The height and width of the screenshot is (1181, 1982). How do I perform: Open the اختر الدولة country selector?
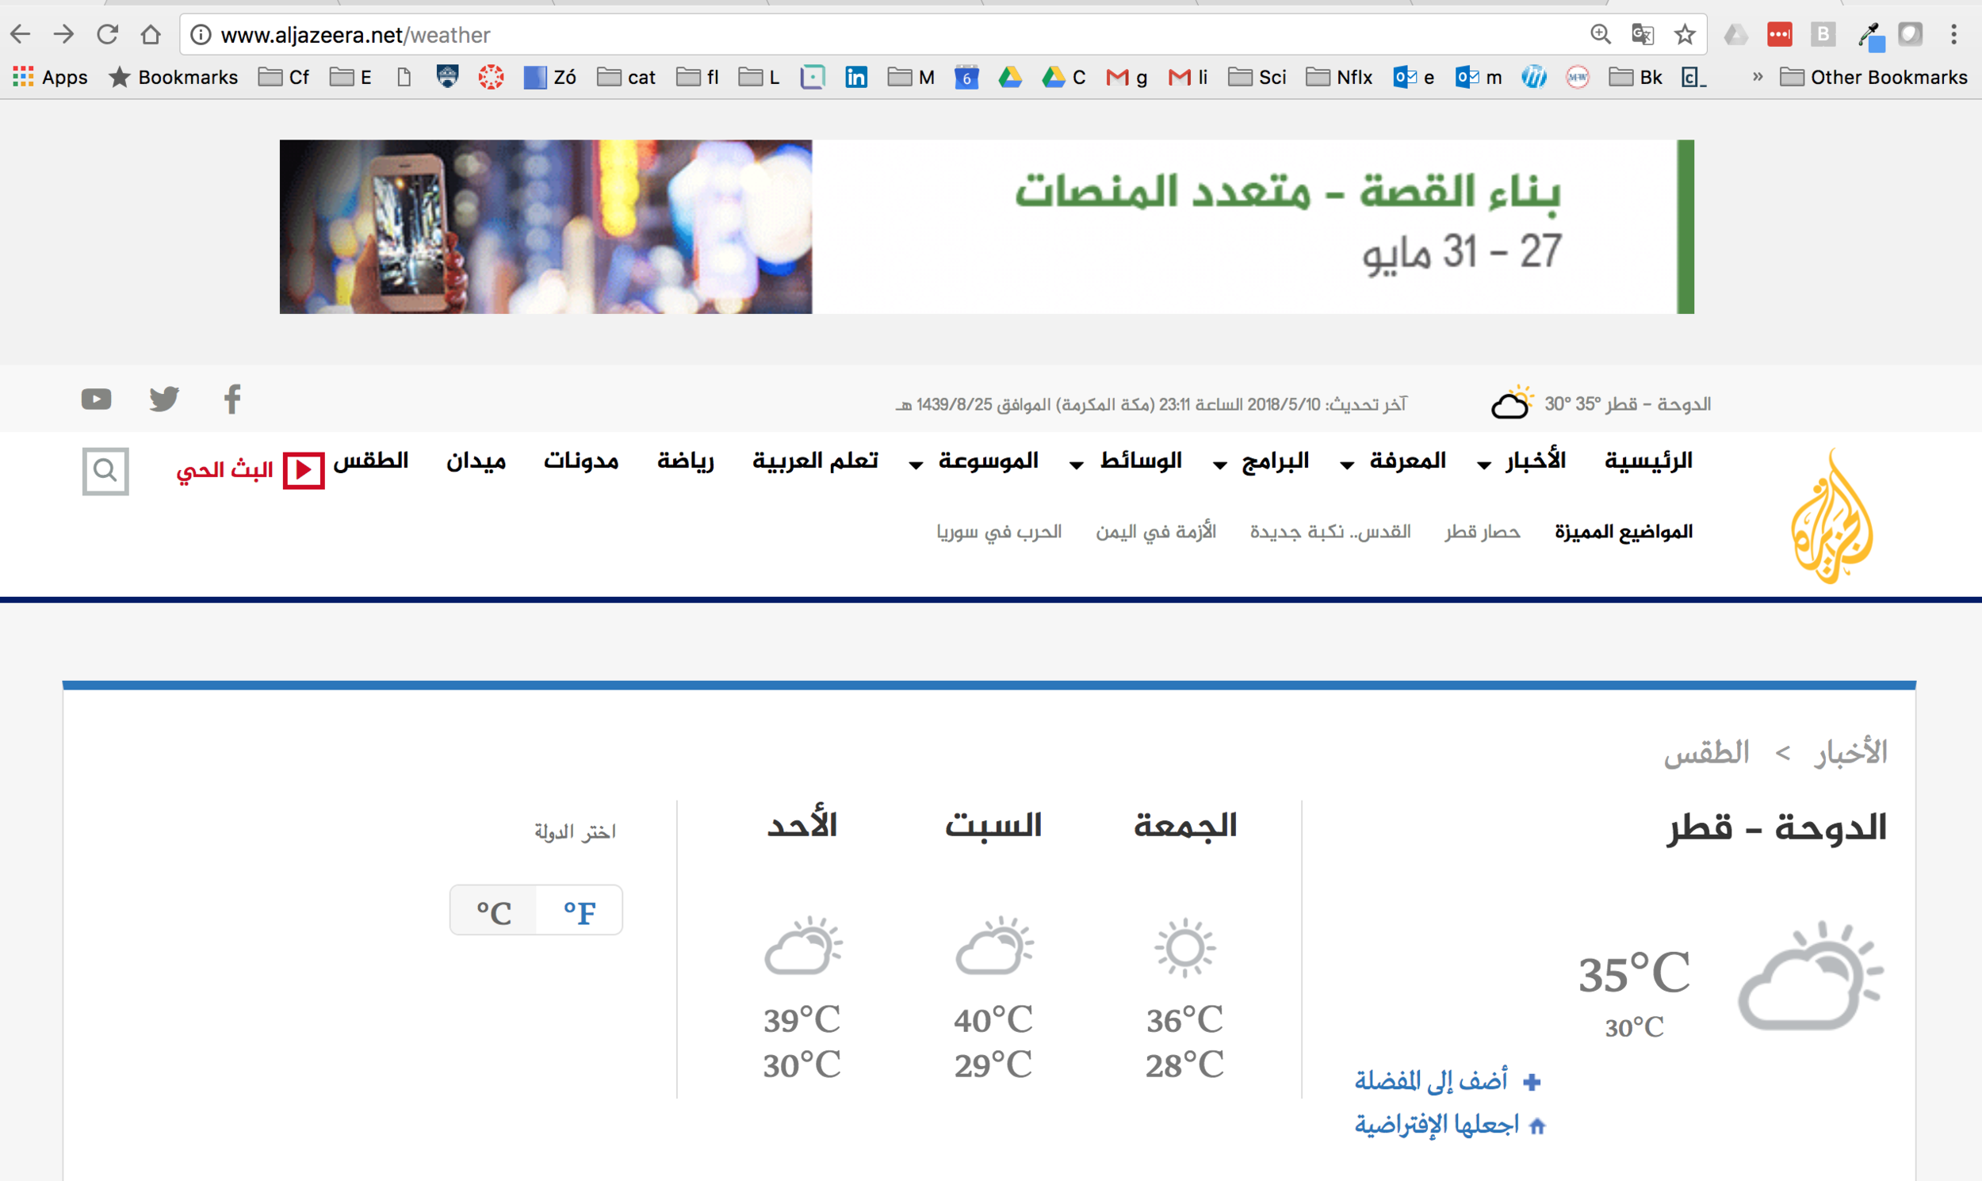[576, 831]
